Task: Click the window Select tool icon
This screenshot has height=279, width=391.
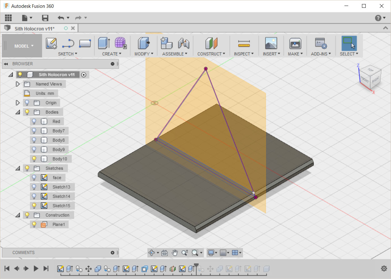Action: pos(349,43)
